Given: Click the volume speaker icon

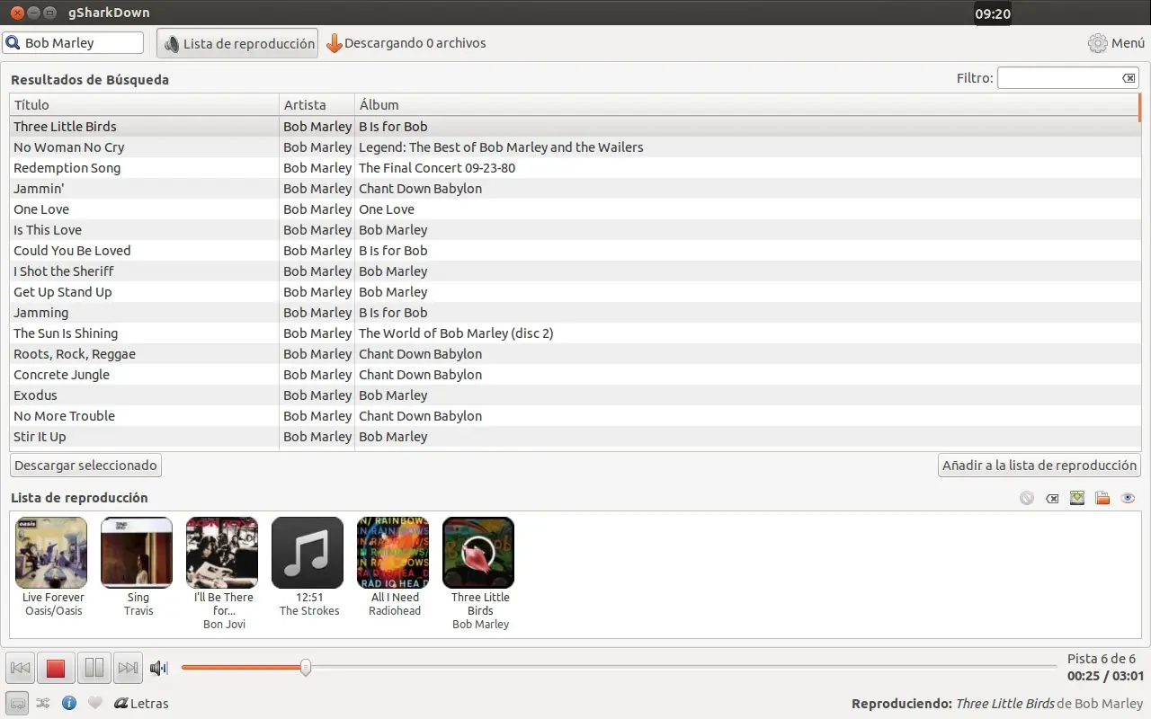Looking at the screenshot, I should pos(159,668).
